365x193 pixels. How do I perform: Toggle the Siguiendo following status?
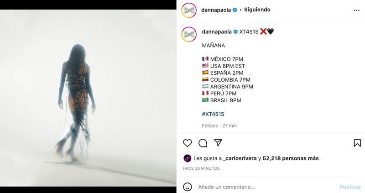coord(257,10)
